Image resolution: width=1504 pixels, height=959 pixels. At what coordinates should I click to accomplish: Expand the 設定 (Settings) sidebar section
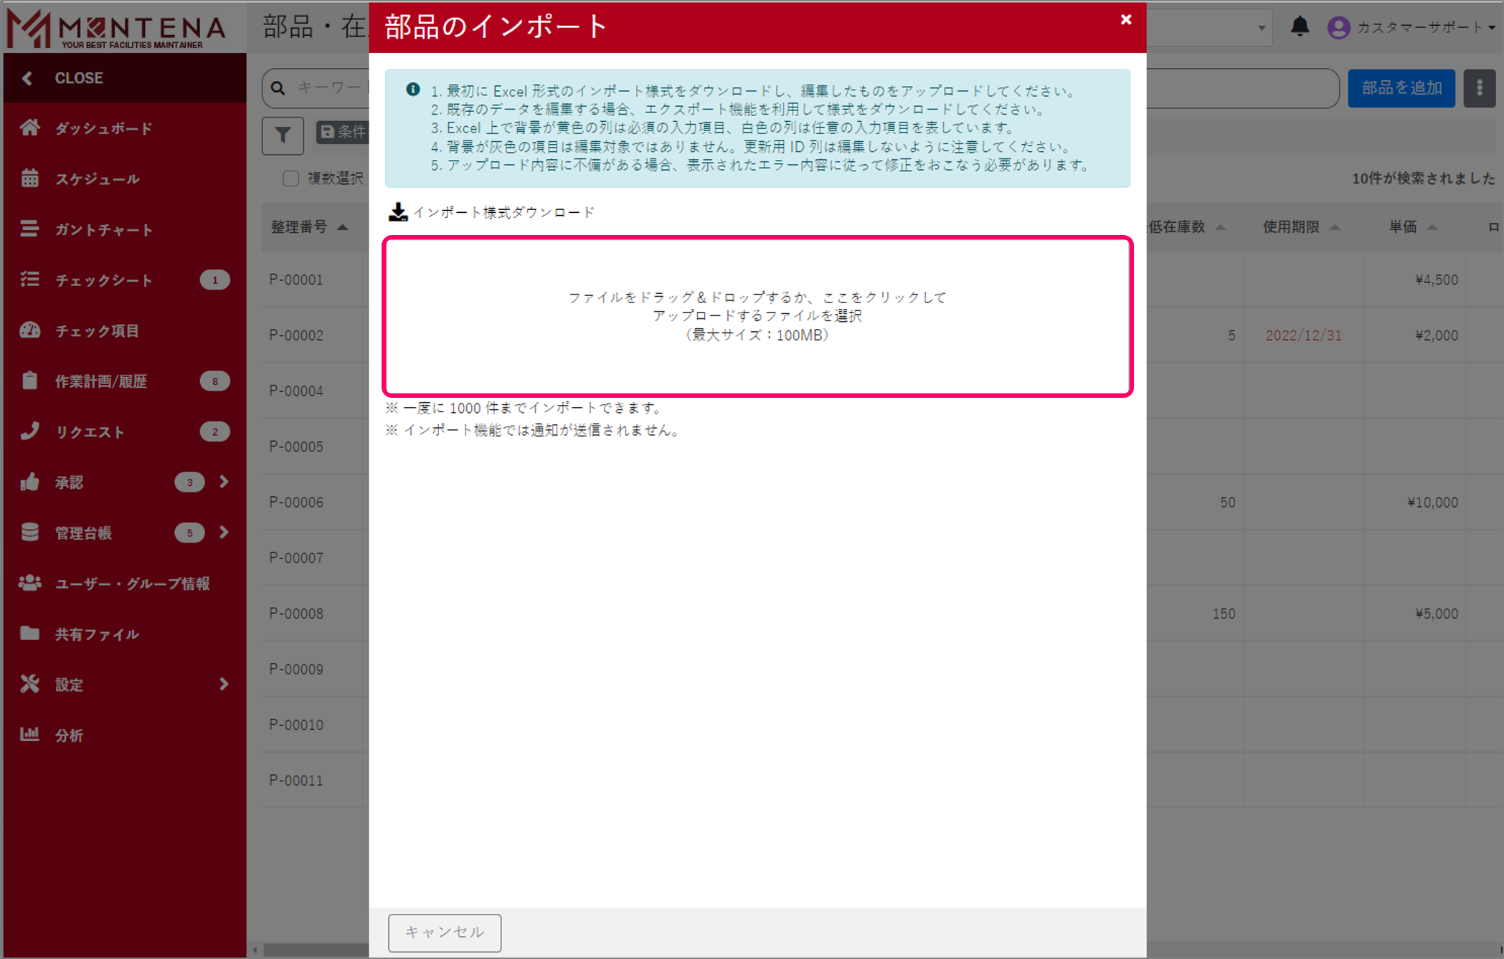[69, 684]
